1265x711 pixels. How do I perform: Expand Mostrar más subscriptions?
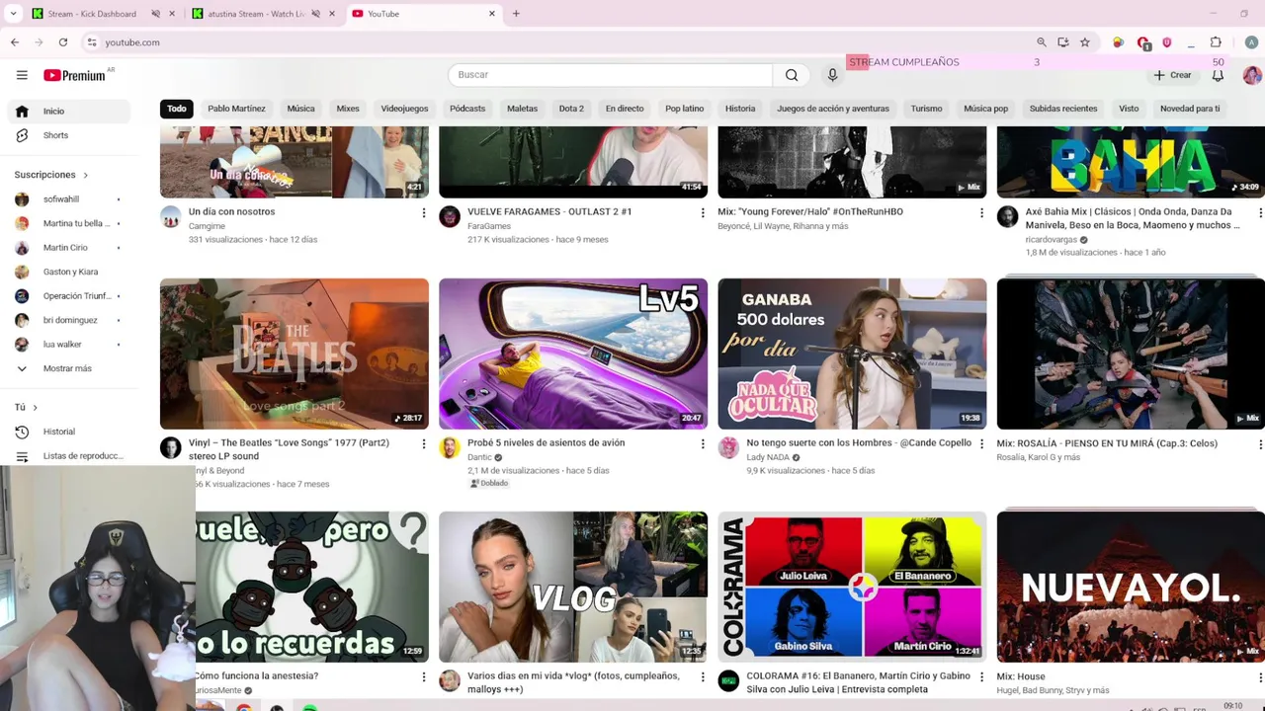click(67, 368)
